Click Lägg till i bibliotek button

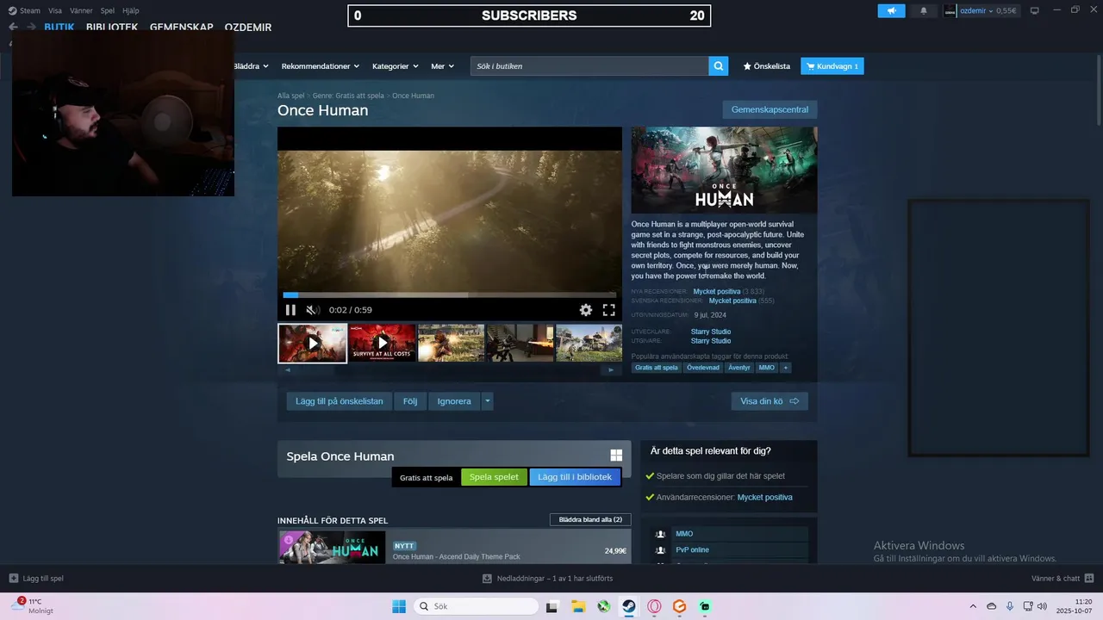(575, 477)
